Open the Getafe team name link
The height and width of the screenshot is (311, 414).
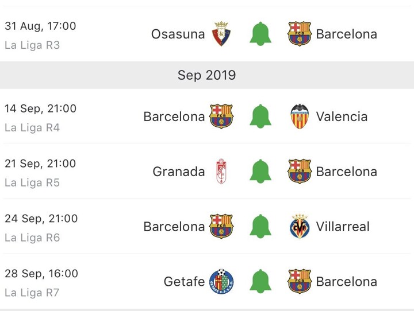184,282
